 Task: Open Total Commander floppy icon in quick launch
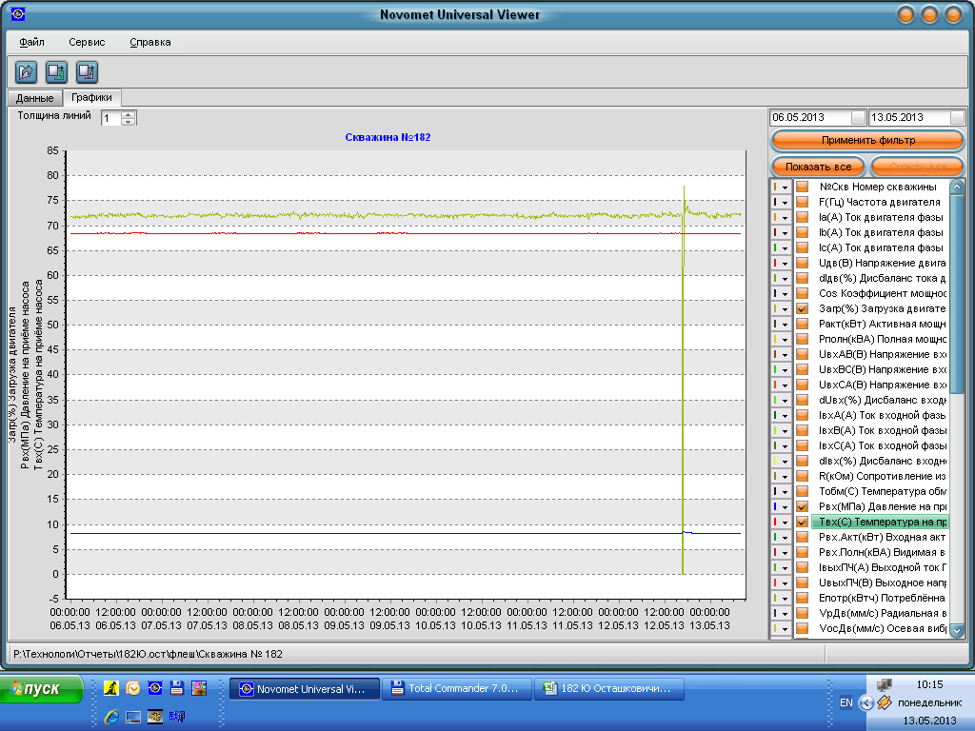tap(176, 687)
